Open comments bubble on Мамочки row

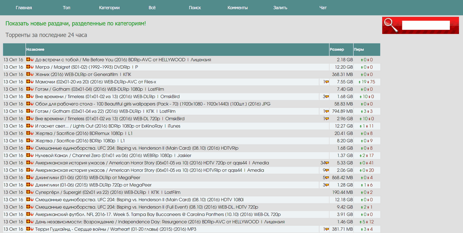click(326, 82)
